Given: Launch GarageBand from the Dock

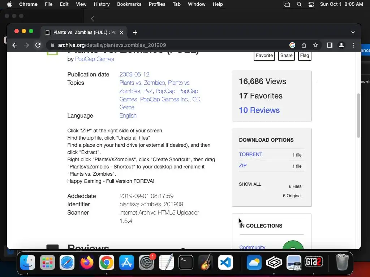Looking at the screenshot, I should pyautogui.click(x=206, y=263).
